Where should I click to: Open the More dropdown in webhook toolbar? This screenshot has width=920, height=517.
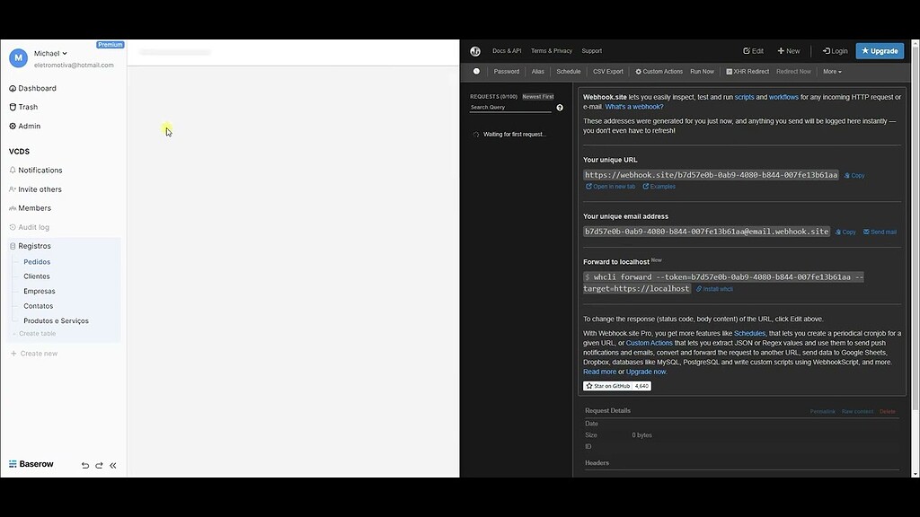pyautogui.click(x=831, y=71)
